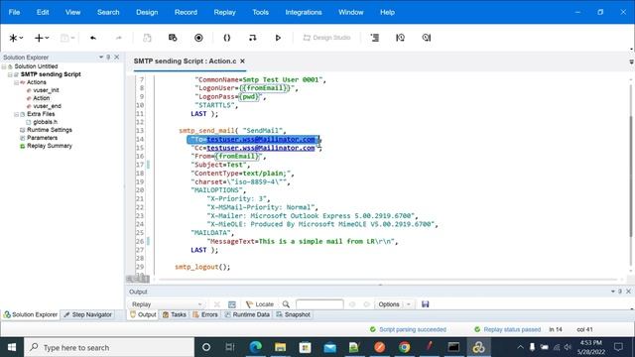Click the icon right of indented lines icon

coord(400,38)
